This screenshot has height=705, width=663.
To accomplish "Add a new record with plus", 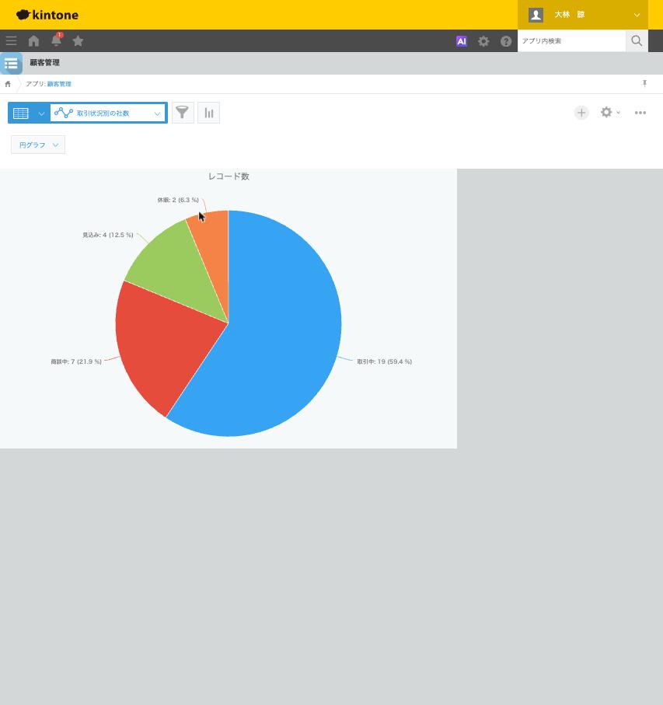I will click(581, 113).
